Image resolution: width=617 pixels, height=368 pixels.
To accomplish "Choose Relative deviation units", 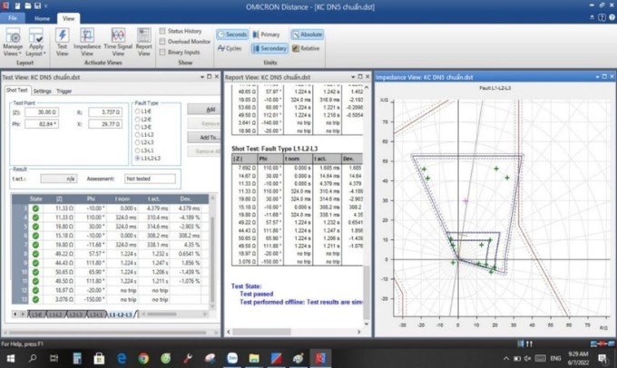I will [x=306, y=48].
